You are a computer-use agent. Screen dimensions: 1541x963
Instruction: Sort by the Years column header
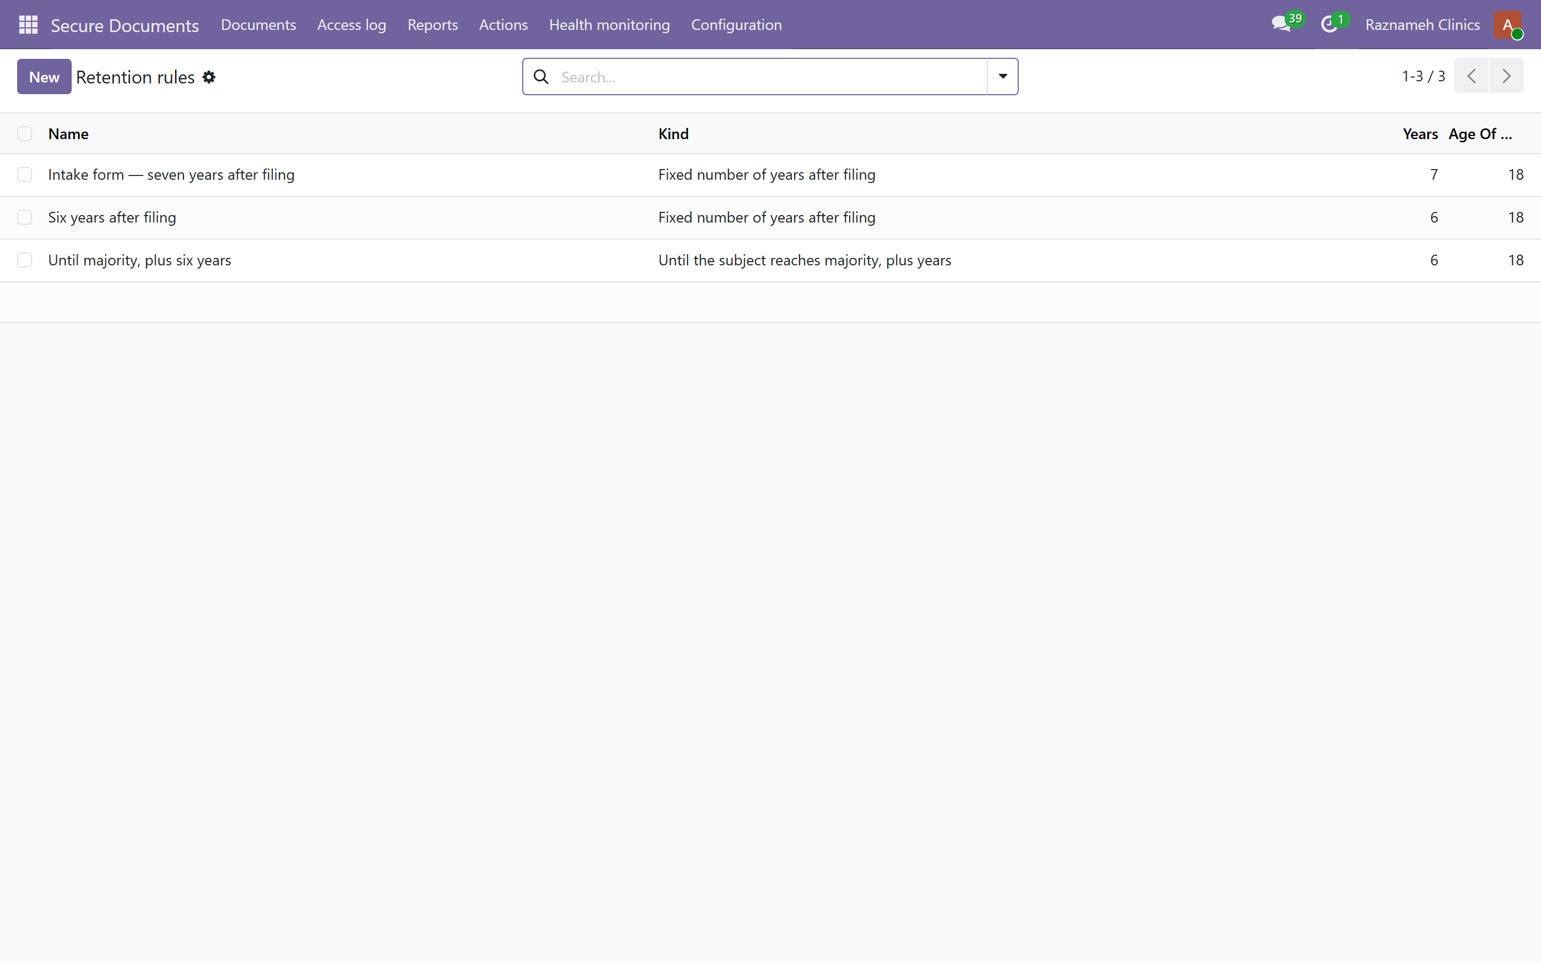(1420, 134)
